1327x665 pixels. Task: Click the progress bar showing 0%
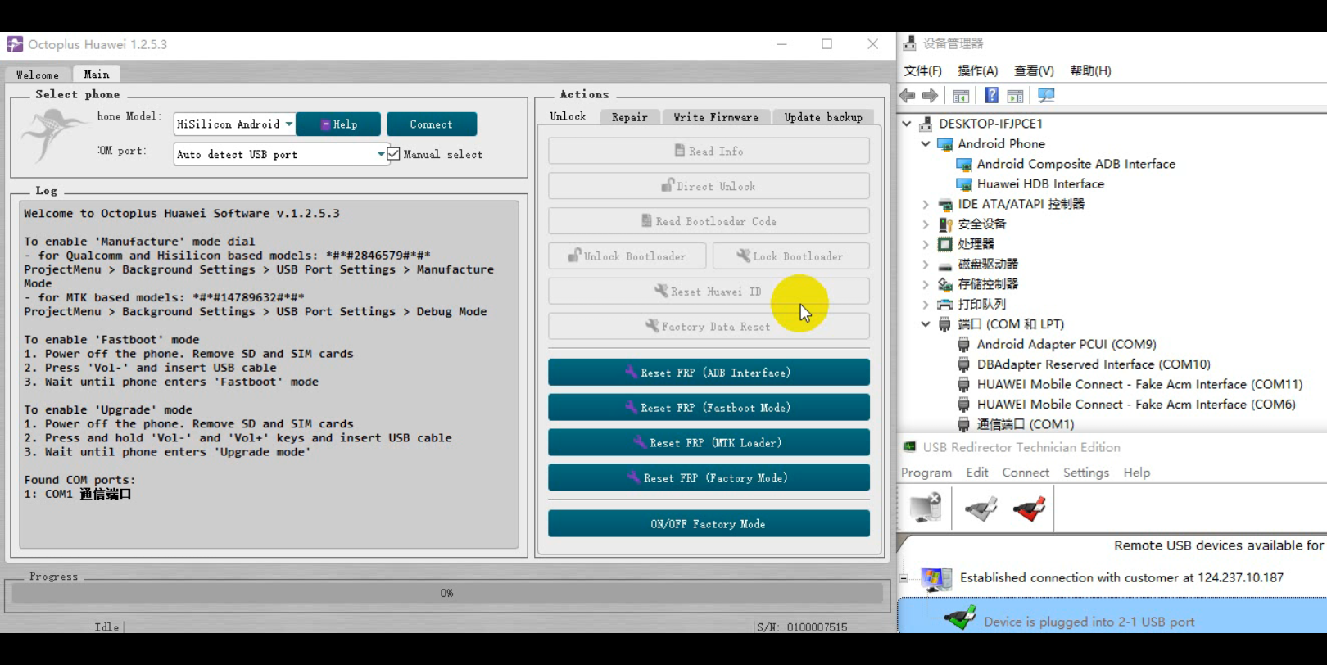pos(447,593)
